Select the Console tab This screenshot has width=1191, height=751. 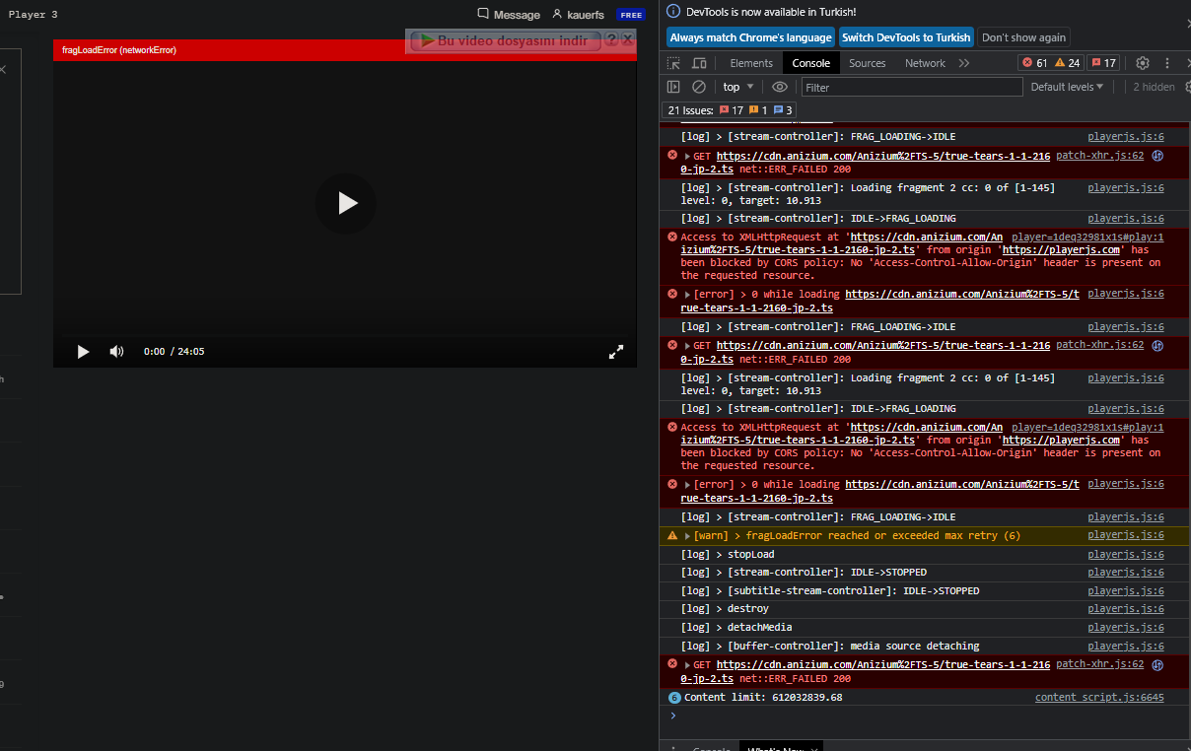pos(811,63)
